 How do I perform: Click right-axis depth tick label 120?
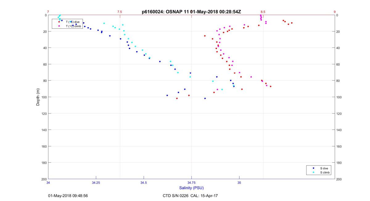tap(339, 113)
